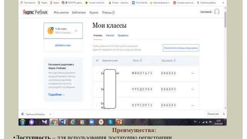247x139 pixels.
Task: Open the Отчеты - «Школьн... bookmark
Action: [119, 3]
